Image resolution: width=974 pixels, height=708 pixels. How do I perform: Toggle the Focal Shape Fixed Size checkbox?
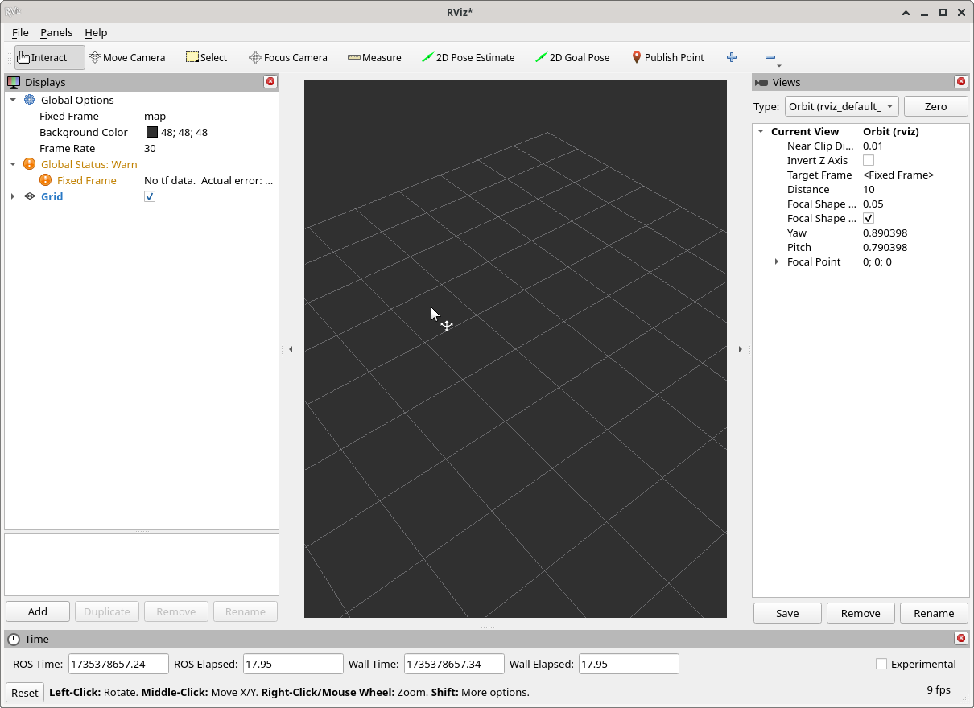tap(869, 218)
